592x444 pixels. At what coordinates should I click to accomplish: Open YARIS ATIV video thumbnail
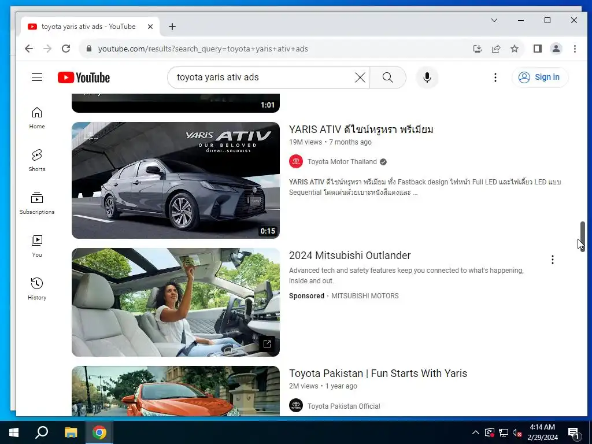coord(176,180)
